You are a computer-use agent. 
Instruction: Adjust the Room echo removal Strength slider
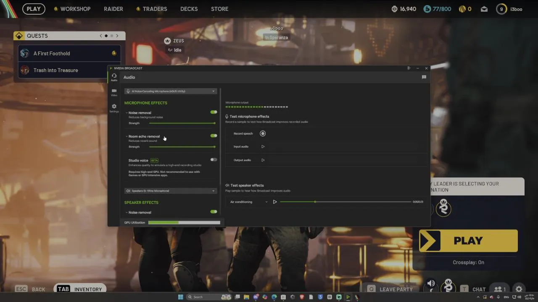pyautogui.click(x=182, y=147)
